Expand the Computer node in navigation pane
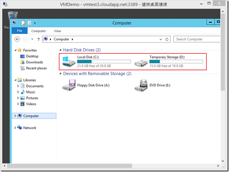 [x=15, y=116]
